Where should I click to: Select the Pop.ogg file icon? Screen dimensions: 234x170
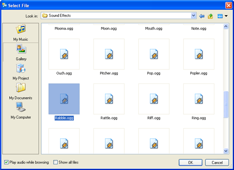coord(154,54)
